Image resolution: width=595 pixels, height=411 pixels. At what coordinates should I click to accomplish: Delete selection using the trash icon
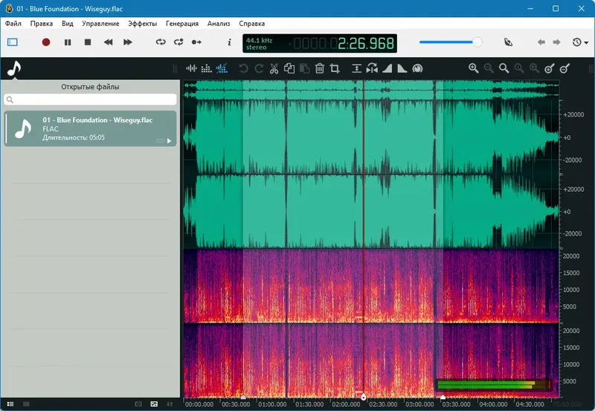319,68
